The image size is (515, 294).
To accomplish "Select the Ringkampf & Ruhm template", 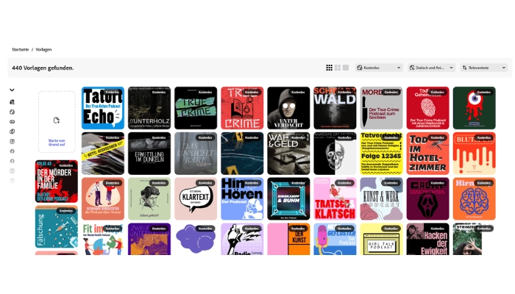I will 288,199.
